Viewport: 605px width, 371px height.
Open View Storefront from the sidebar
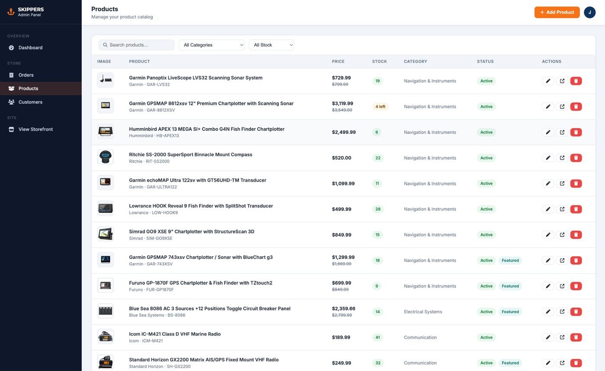[x=41, y=129]
